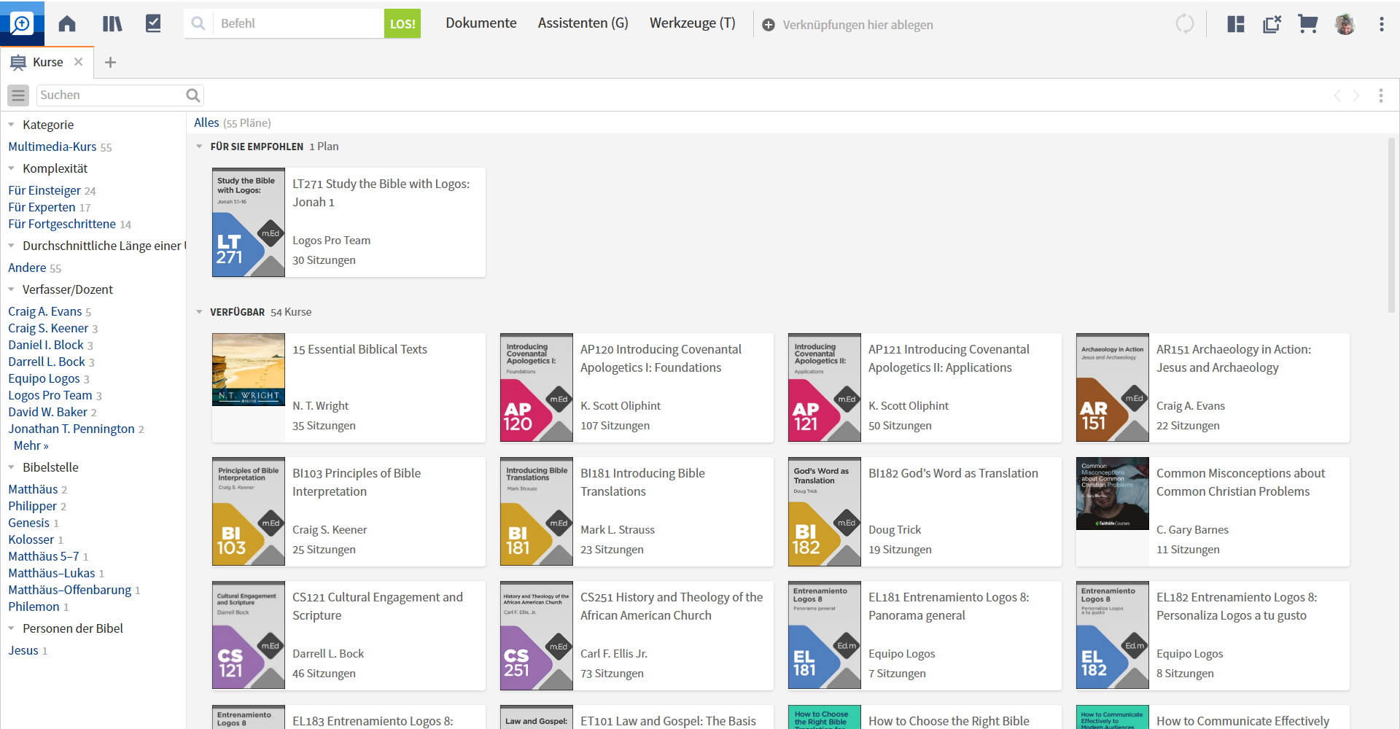Filter by Andere length facet
The height and width of the screenshot is (729, 1400).
pyautogui.click(x=27, y=268)
